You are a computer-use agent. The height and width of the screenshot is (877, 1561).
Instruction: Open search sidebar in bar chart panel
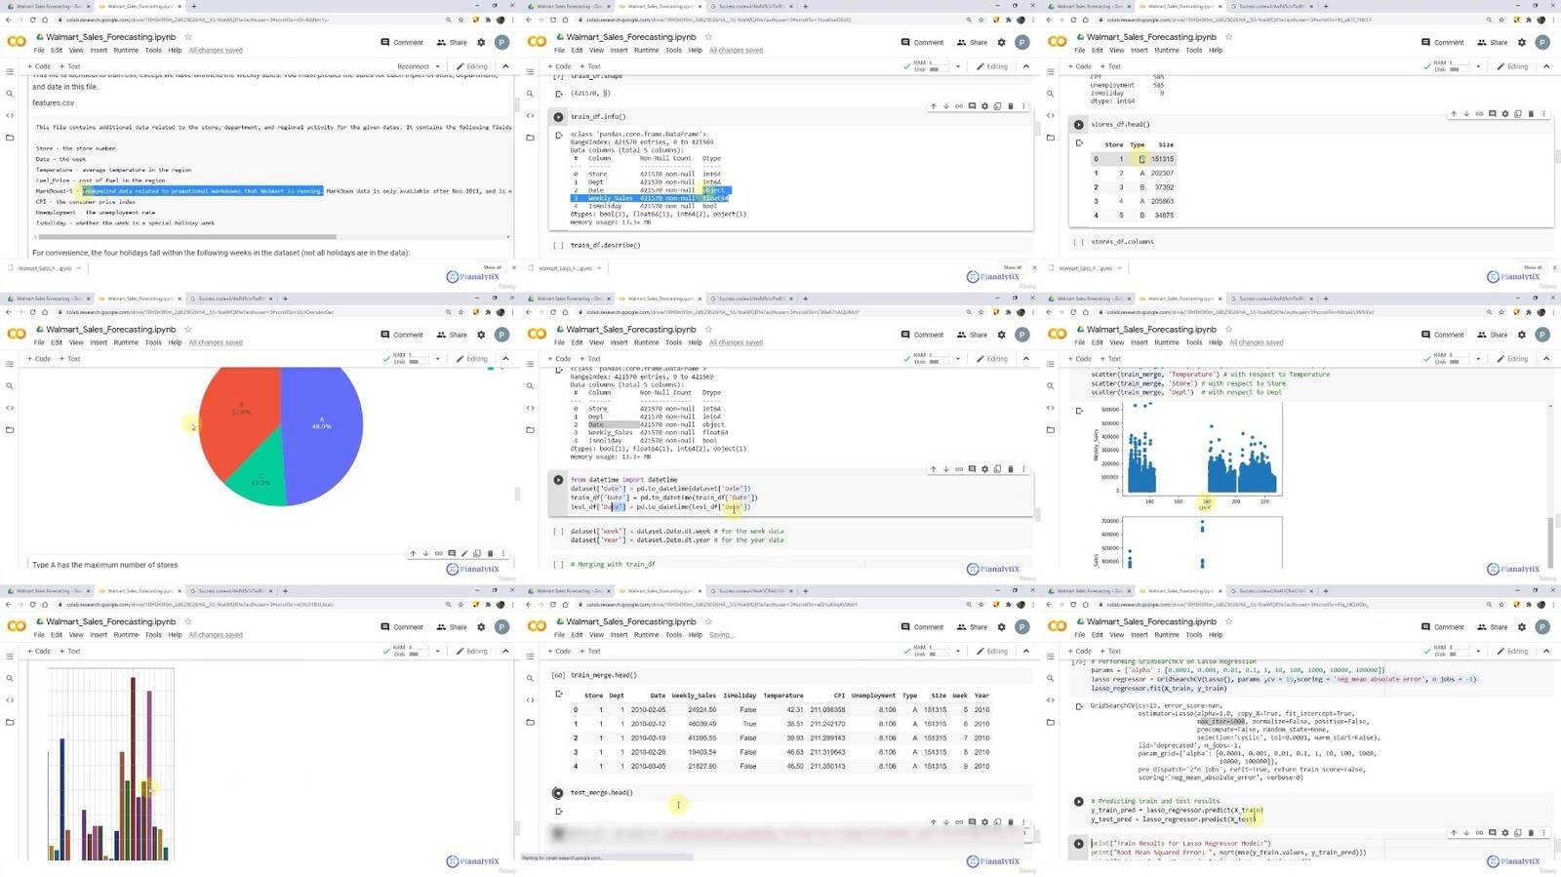tap(10, 678)
